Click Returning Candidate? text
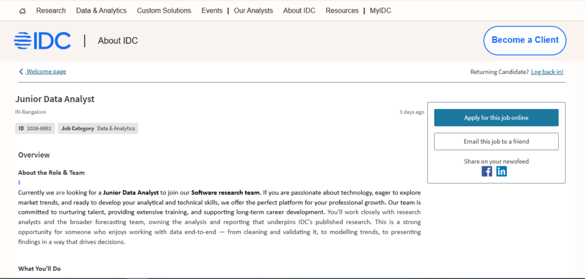585x279 pixels. tap(499, 71)
